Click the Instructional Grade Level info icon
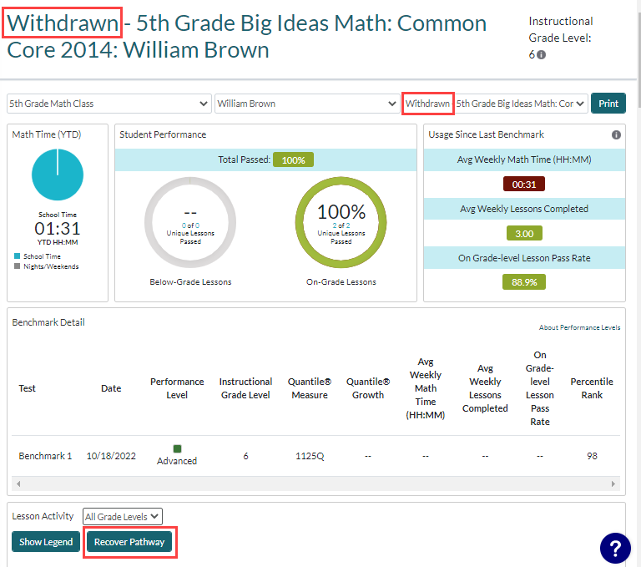The image size is (641, 567). 541,55
